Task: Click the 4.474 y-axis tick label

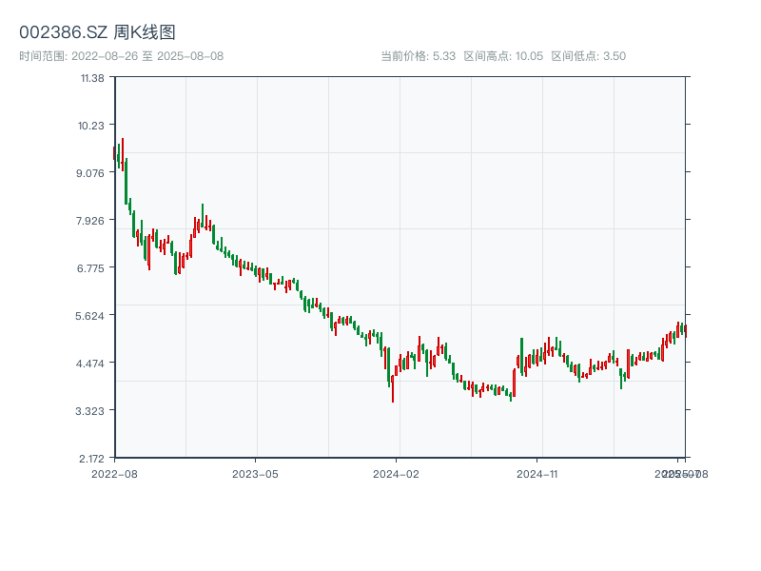Action: [x=91, y=363]
